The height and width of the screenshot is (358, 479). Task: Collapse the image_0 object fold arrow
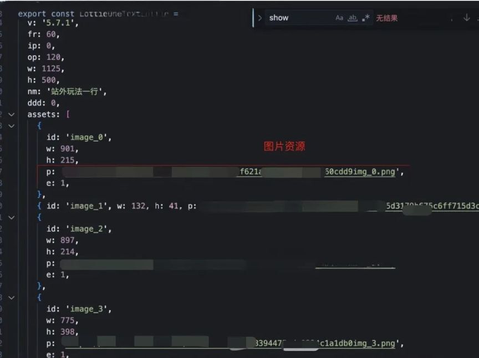click(x=11, y=126)
